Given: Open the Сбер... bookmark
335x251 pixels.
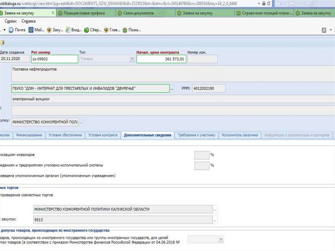Looking at the screenshot, I should (93, 30).
